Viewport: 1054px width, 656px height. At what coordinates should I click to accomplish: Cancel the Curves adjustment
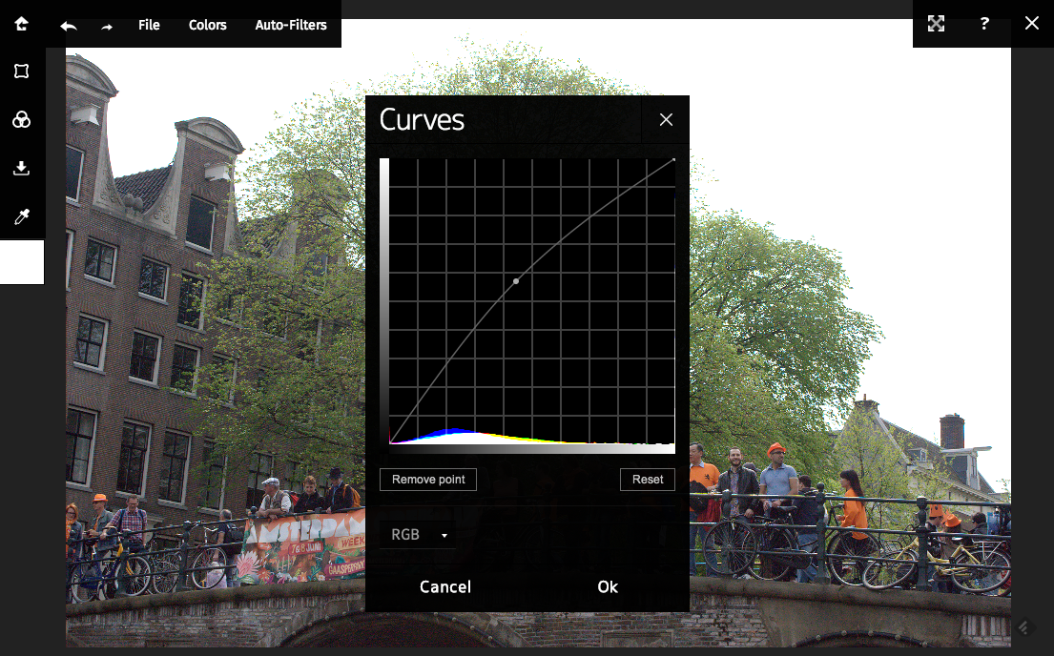point(445,586)
